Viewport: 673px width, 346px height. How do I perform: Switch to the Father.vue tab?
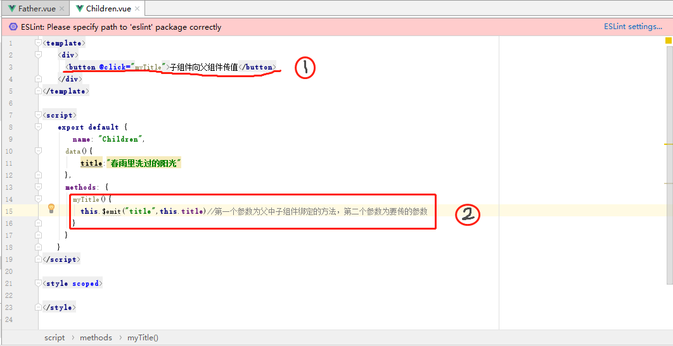[36, 9]
